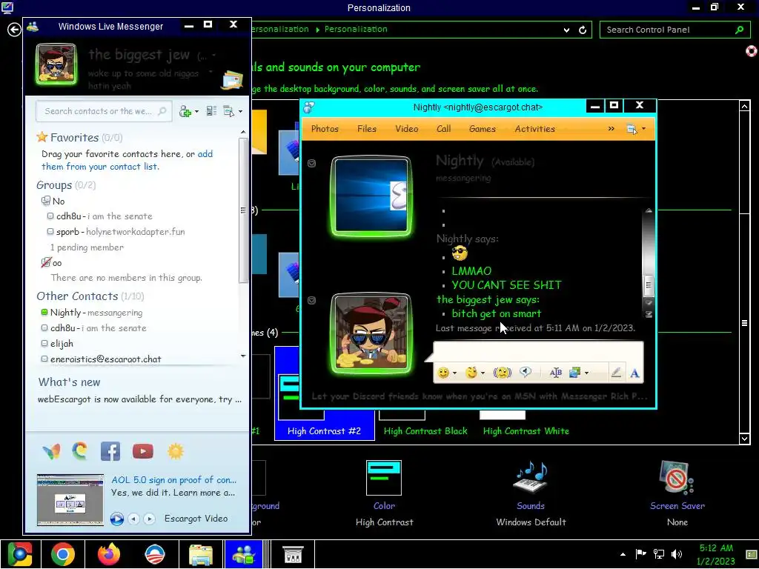
Task: Click the chat window show menu icon
Action: 632,129
